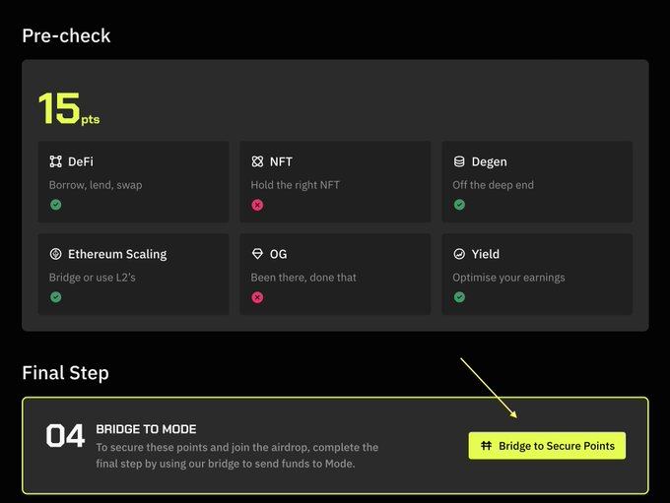Click the green check under Degen
Screen dimensions: 670x503
(x=459, y=205)
